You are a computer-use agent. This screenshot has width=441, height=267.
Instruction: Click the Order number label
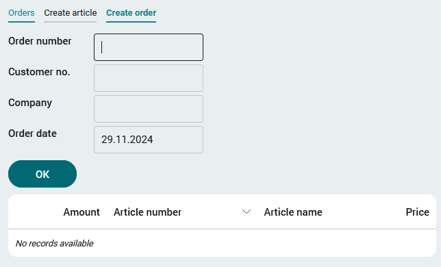[x=40, y=41]
